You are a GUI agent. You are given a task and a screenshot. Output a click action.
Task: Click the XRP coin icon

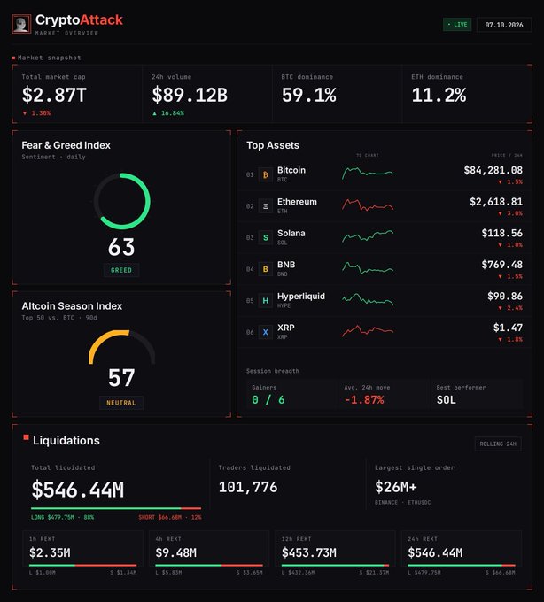pos(266,332)
